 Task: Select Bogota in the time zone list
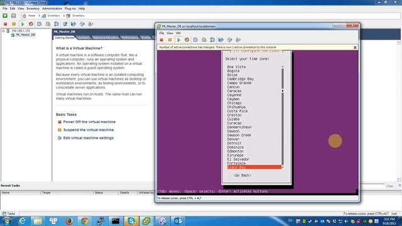(x=233, y=71)
